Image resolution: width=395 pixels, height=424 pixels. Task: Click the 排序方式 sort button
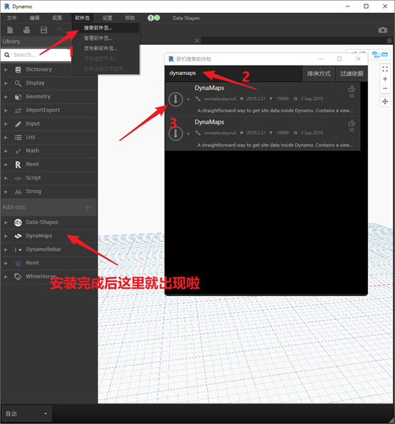coord(319,73)
